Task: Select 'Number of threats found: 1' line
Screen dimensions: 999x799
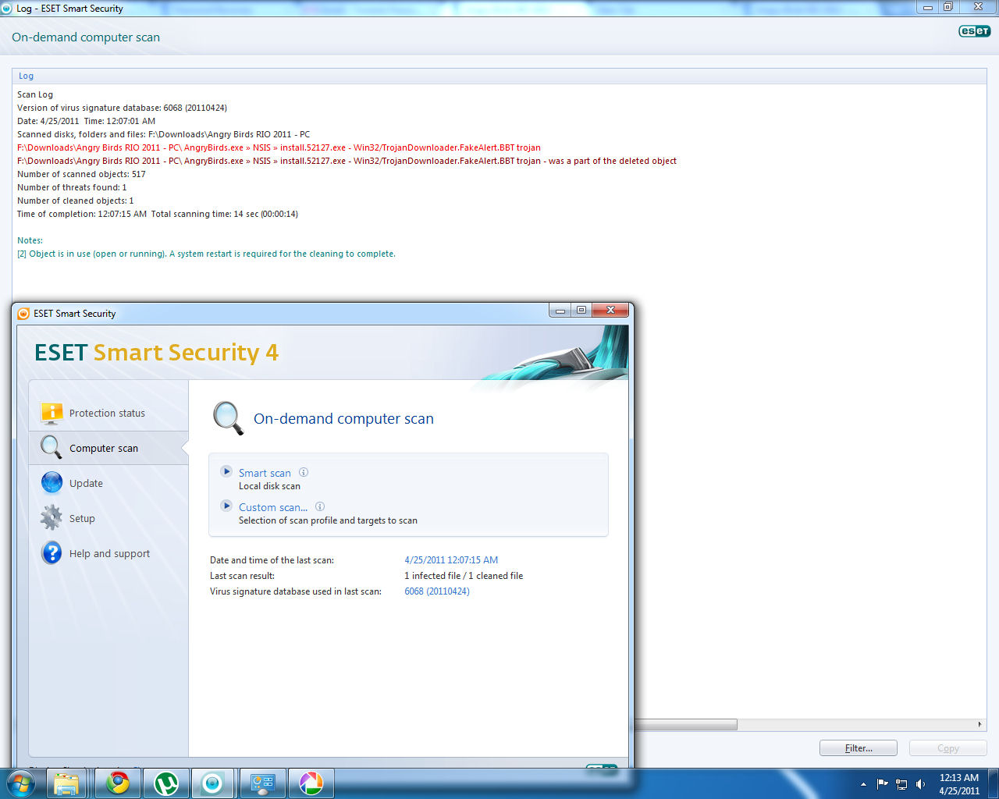Action: point(72,187)
